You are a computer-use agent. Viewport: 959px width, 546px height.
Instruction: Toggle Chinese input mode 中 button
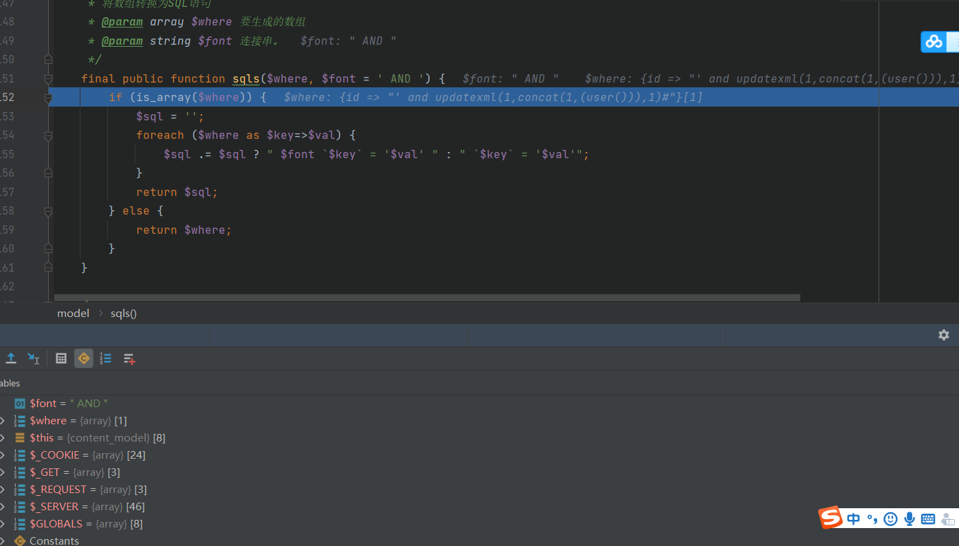pyautogui.click(x=854, y=519)
